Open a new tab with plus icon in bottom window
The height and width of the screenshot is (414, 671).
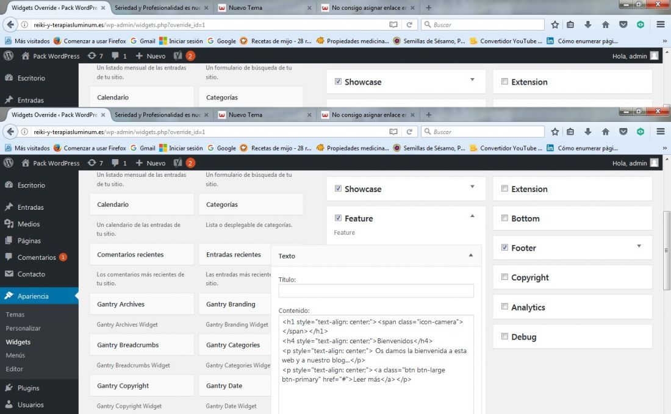coord(429,115)
